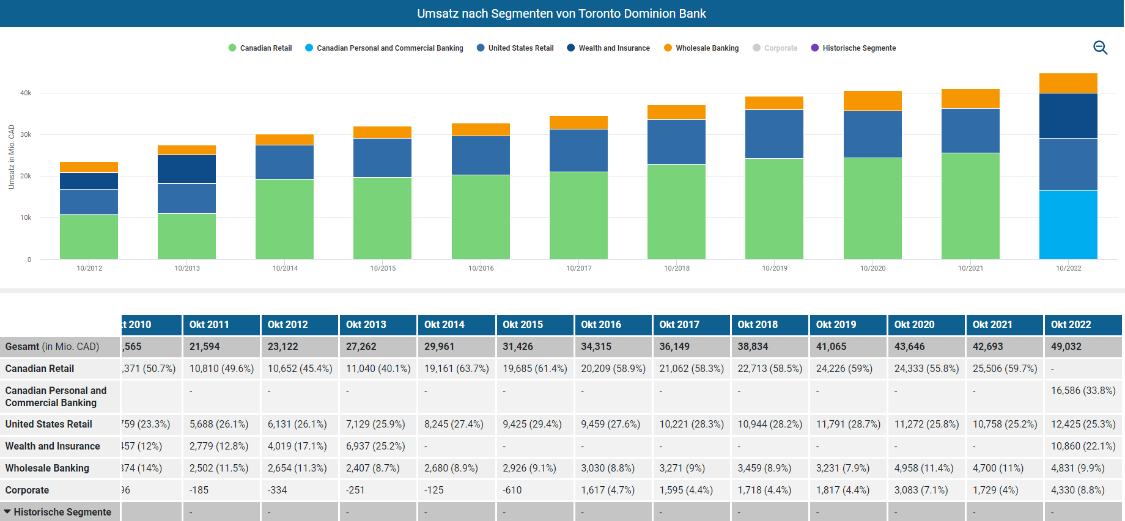Click the 10/2016 x-axis label
The width and height of the screenshot is (1125, 521).
(481, 268)
